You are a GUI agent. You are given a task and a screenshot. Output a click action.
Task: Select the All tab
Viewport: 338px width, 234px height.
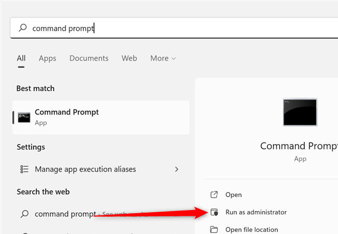21,58
